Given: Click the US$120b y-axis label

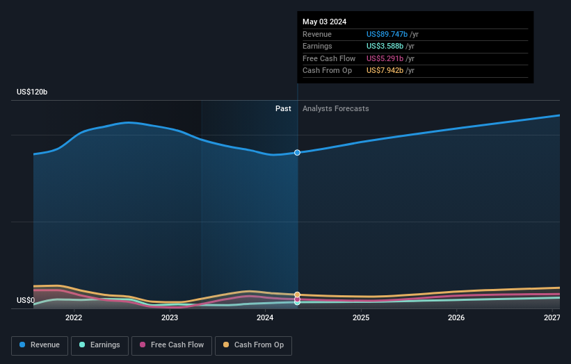Looking at the screenshot, I should point(32,92).
